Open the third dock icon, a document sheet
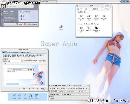130x104 pixels. [25, 96]
